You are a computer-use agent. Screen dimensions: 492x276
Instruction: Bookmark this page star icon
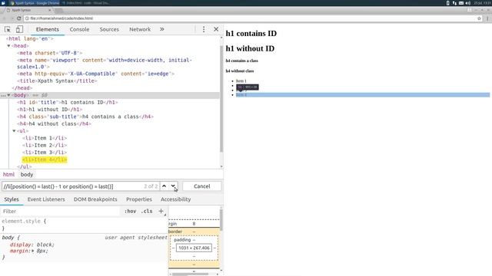click(x=479, y=18)
